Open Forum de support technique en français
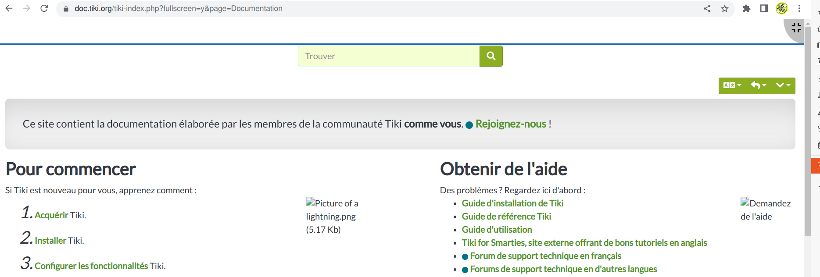The width and height of the screenshot is (820, 277). coord(545,256)
